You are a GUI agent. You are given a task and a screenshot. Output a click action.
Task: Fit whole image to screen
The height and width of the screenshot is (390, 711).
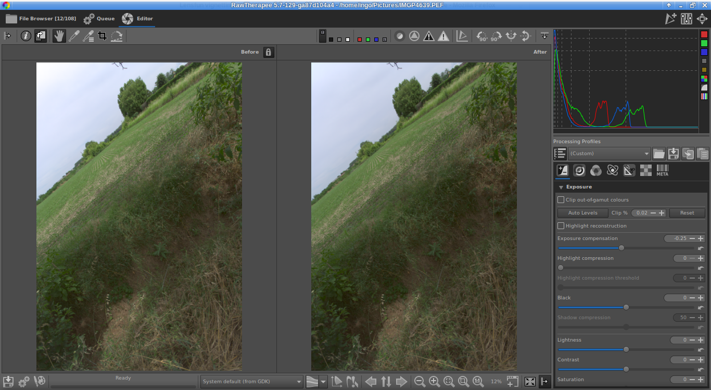(449, 382)
